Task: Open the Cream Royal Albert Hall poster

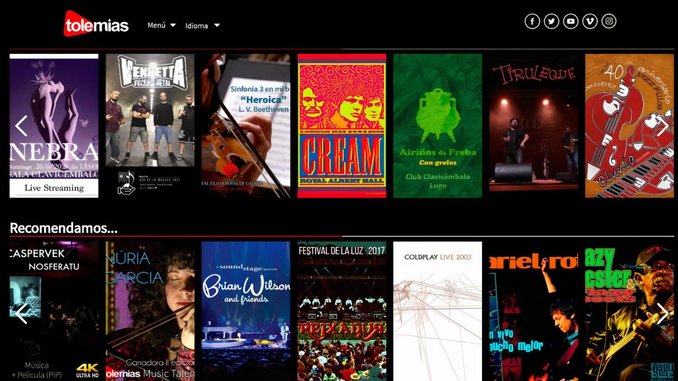Action: [342, 126]
